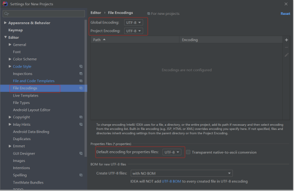Close the Settings for New Projects dialog
The height and width of the screenshot is (191, 294).
tap(286, 4)
